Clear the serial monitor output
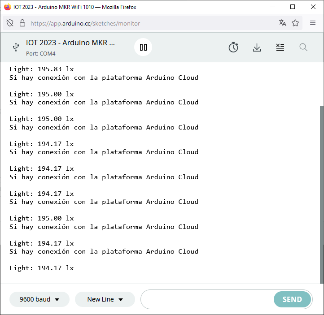The height and width of the screenshot is (315, 324). 280,47
